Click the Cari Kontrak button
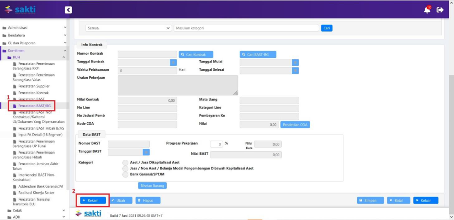Screen dimensions: 454x220 [x=196, y=54]
